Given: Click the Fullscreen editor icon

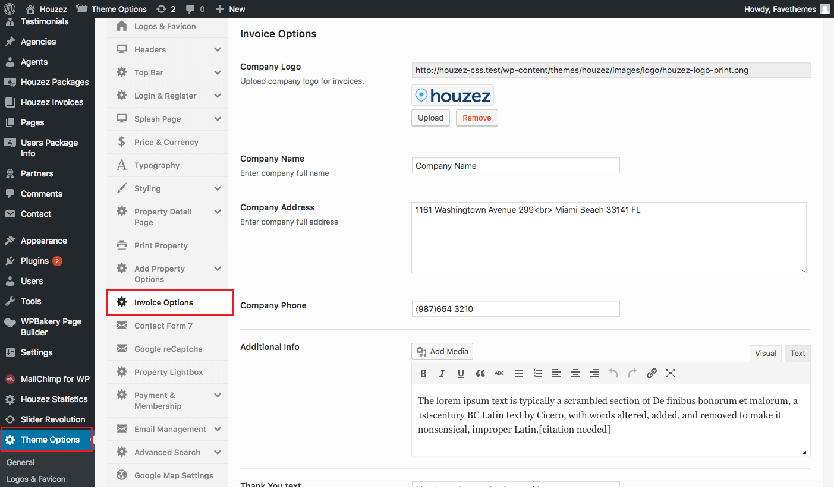Looking at the screenshot, I should [671, 373].
